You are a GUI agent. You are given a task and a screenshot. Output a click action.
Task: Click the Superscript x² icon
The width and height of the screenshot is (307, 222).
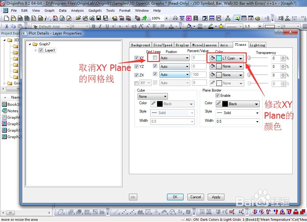coord(114,26)
